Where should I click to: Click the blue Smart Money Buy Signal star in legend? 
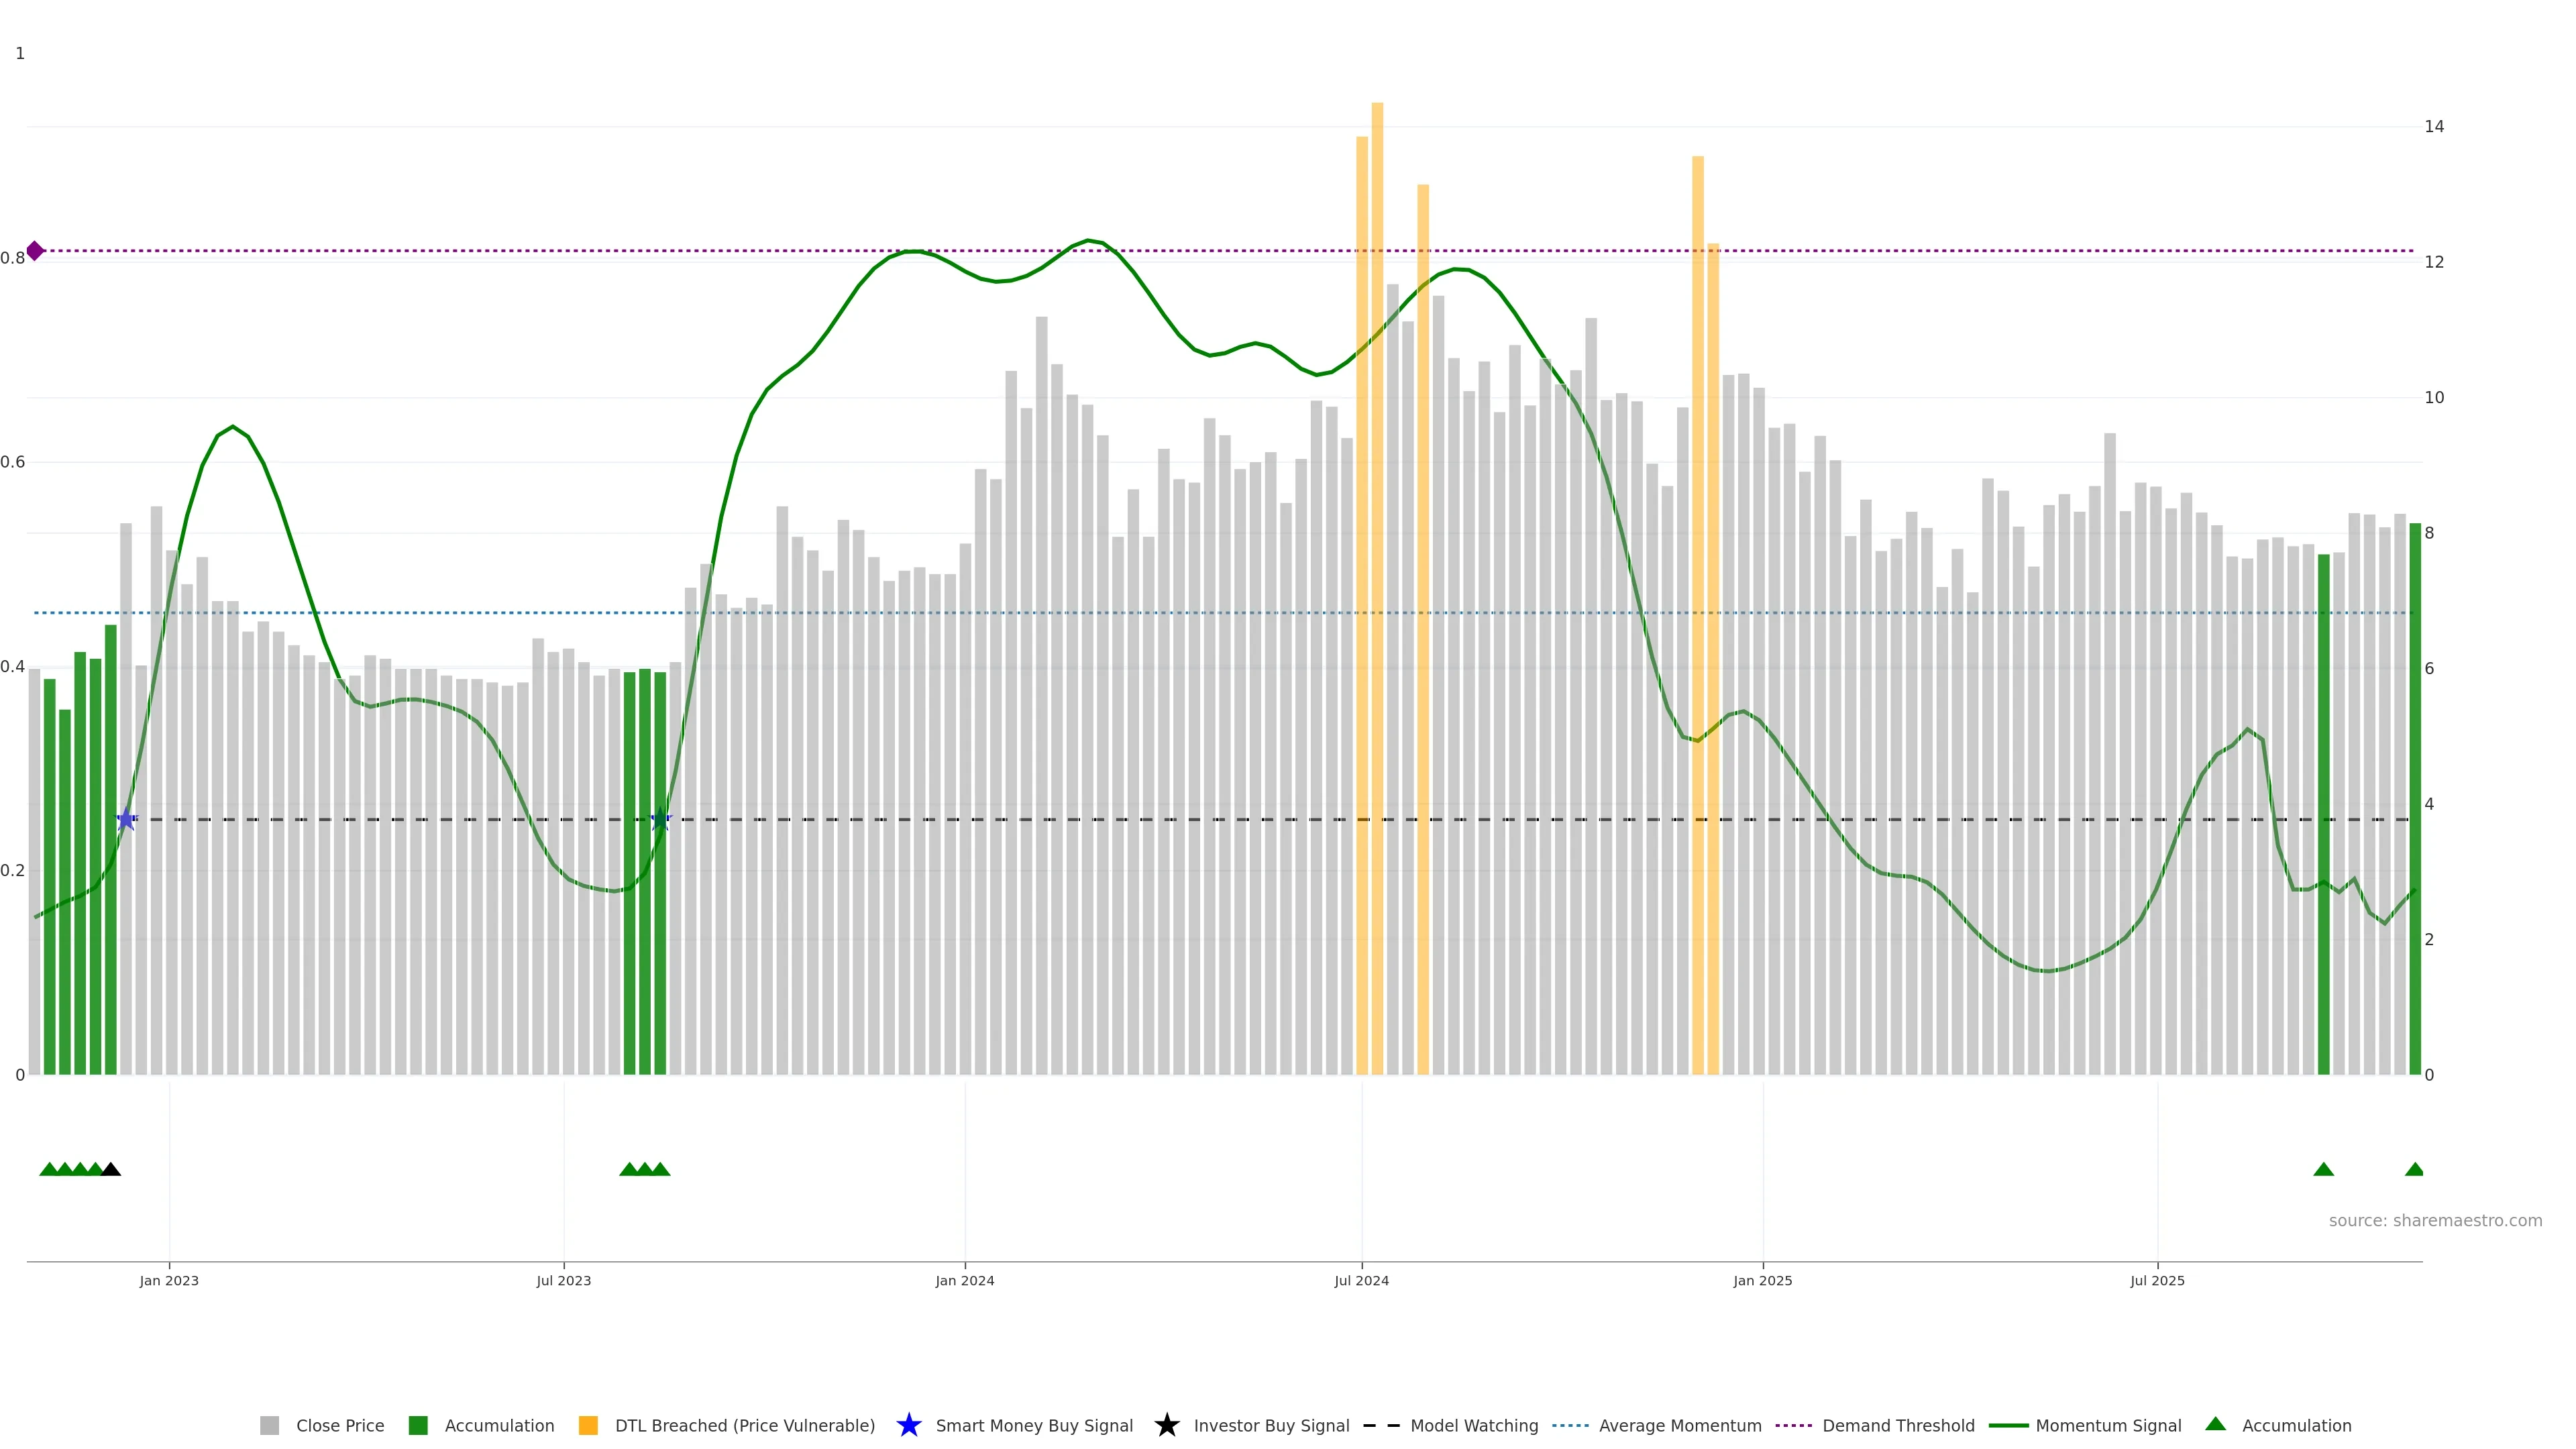(x=908, y=1425)
